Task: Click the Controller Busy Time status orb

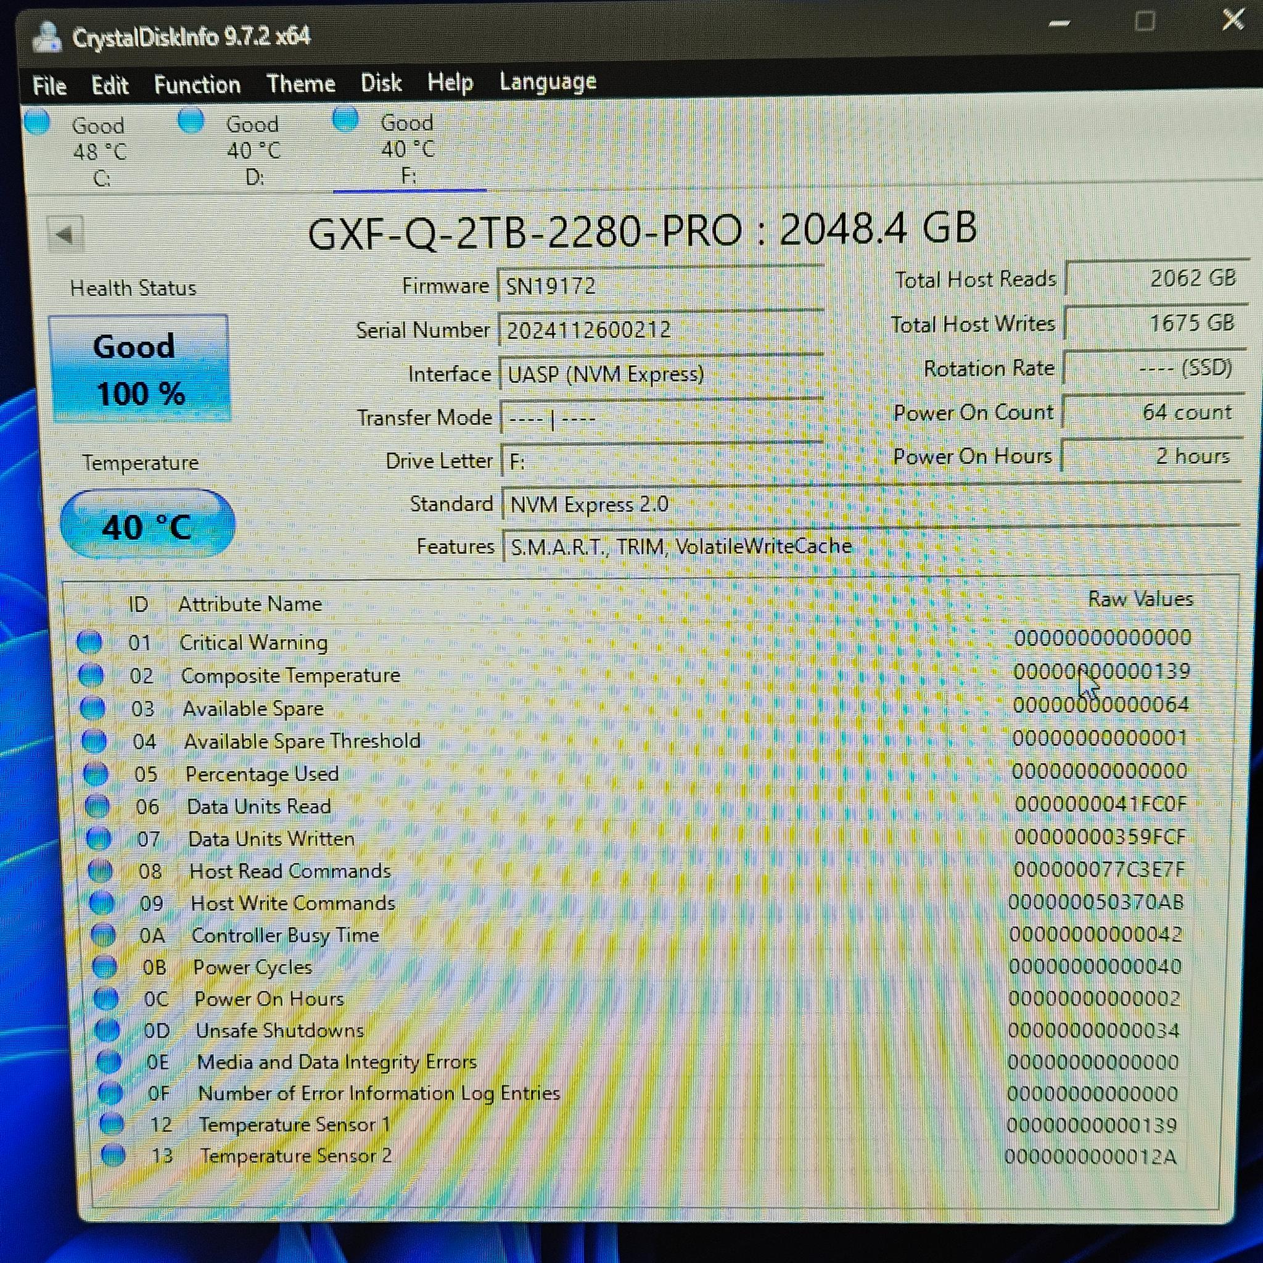Action: point(103,935)
